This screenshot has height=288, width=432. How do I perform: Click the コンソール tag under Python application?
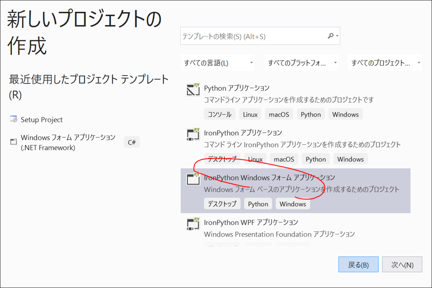(x=220, y=114)
